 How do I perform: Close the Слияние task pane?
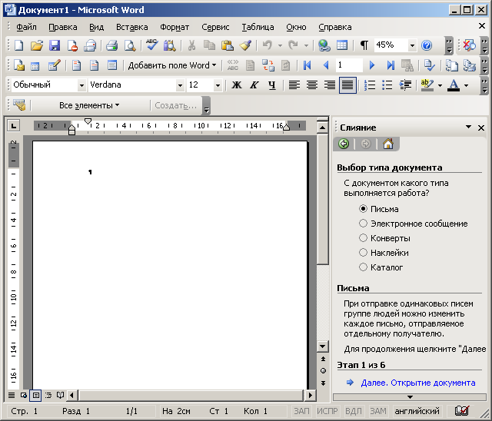coord(481,128)
